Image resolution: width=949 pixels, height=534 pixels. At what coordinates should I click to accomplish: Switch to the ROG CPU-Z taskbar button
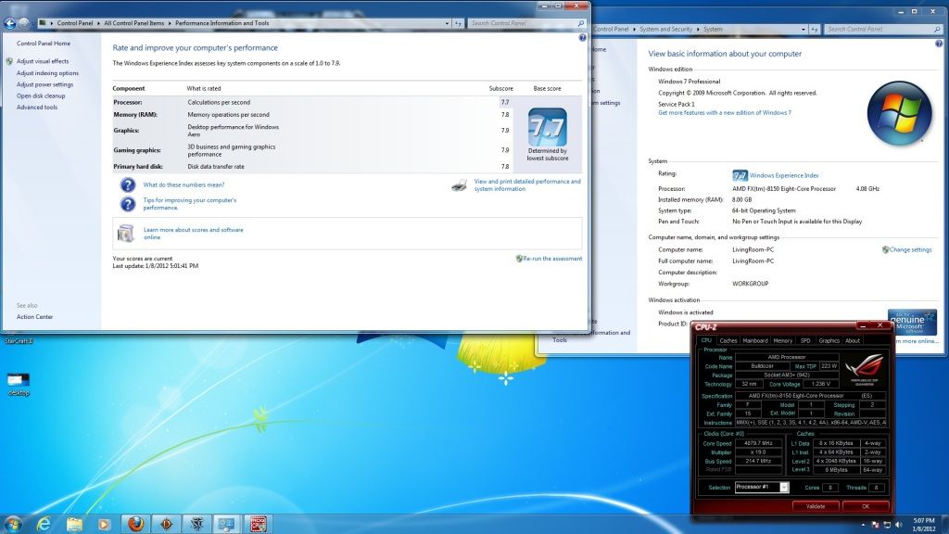(x=258, y=524)
